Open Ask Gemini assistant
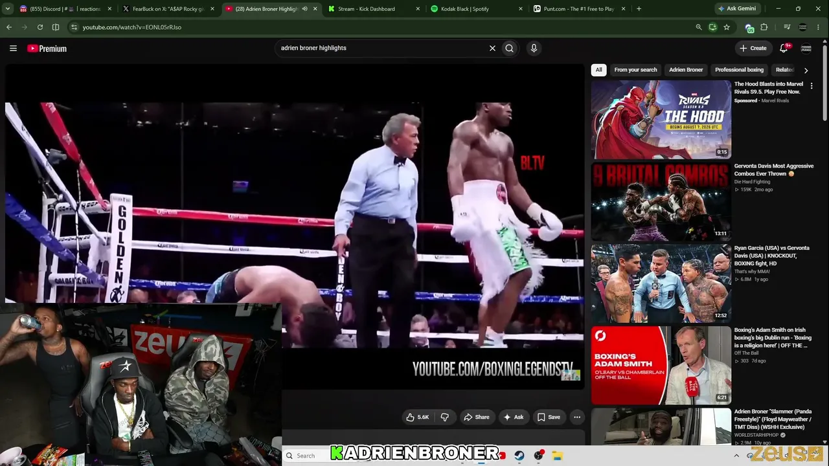The image size is (829, 466). (x=737, y=9)
